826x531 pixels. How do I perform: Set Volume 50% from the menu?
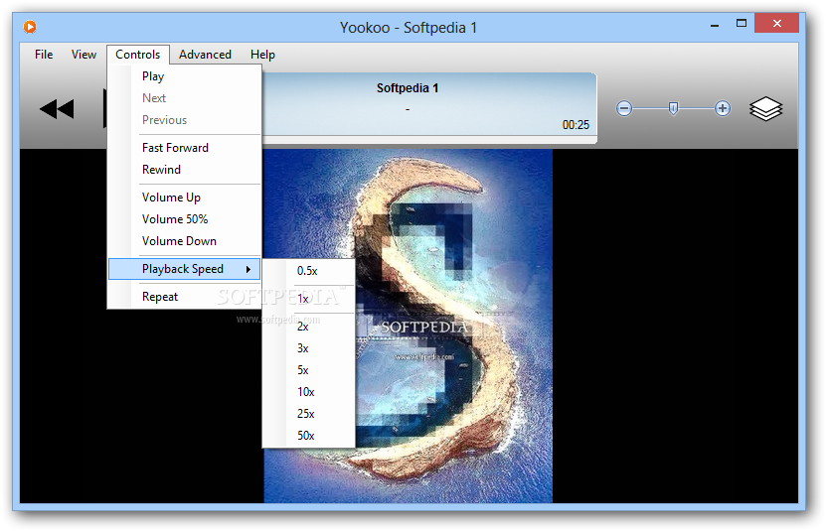click(184, 219)
